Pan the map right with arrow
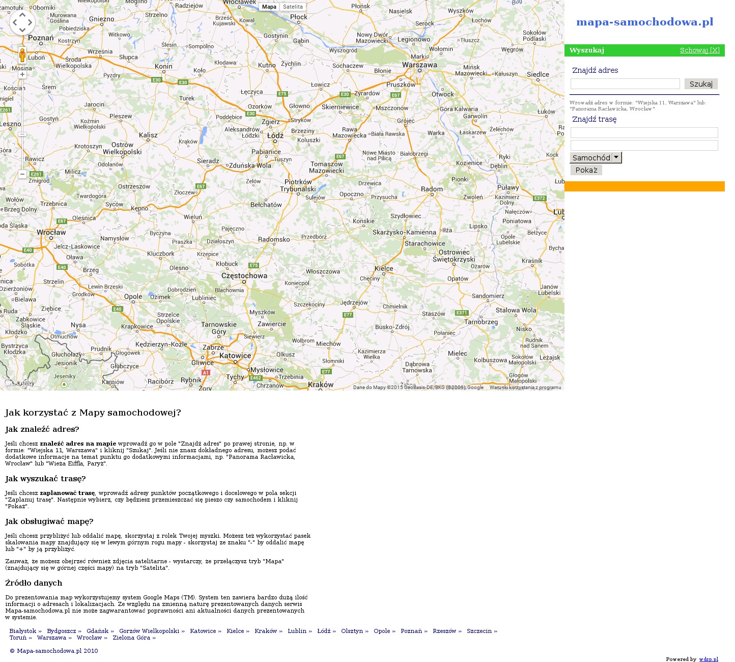The width and height of the screenshot is (735, 662). [x=30, y=23]
